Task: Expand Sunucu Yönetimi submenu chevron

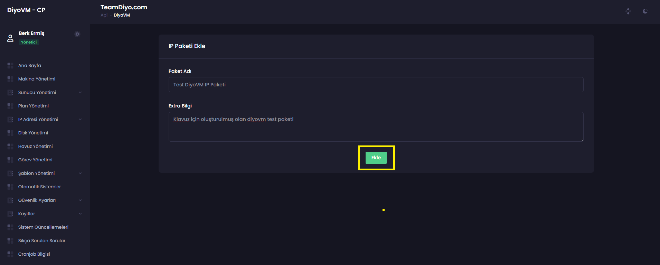Action: pos(80,92)
